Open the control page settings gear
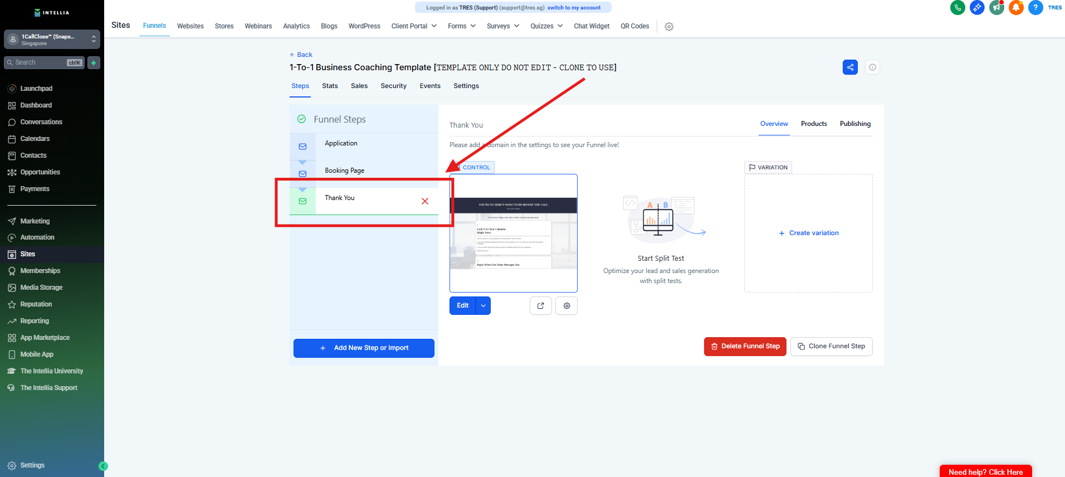Viewport: 1065px width, 477px height. (566, 306)
